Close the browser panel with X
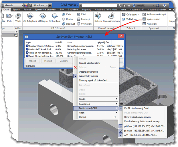This screenshot has width=178, height=147. pyautogui.click(x=17, y=32)
